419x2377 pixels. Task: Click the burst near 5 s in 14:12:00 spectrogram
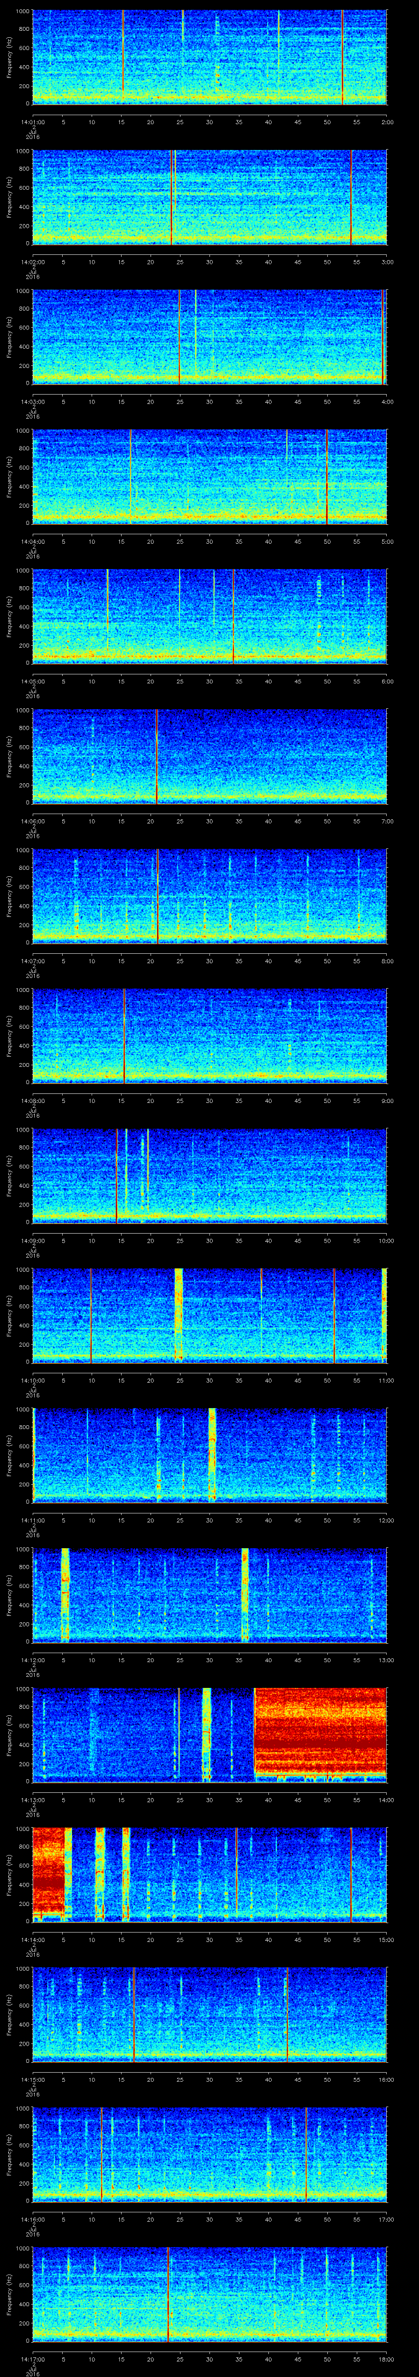click(65, 1594)
